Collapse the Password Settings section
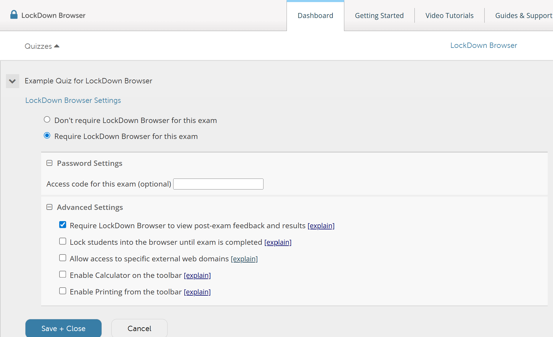The image size is (553, 337). tap(49, 163)
